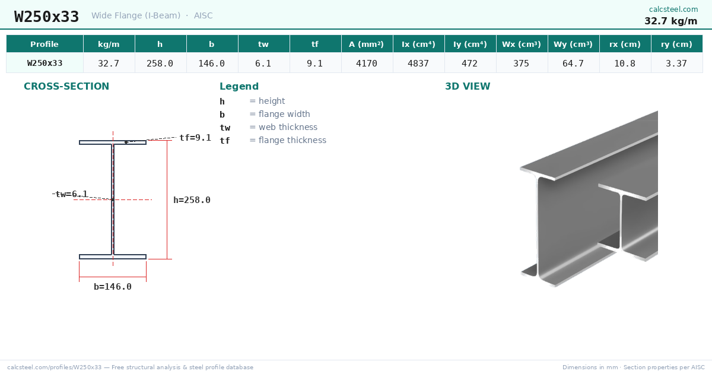Click the 'tw = web thickness' legend entry
This screenshot has height=374, width=712.
pos(268,128)
